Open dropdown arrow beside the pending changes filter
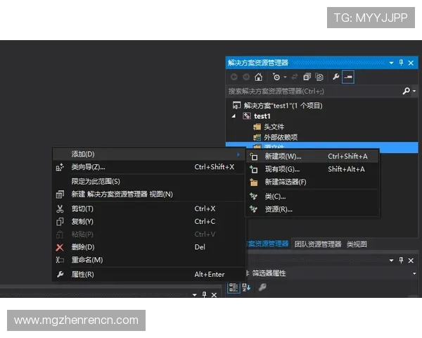 click(x=285, y=77)
